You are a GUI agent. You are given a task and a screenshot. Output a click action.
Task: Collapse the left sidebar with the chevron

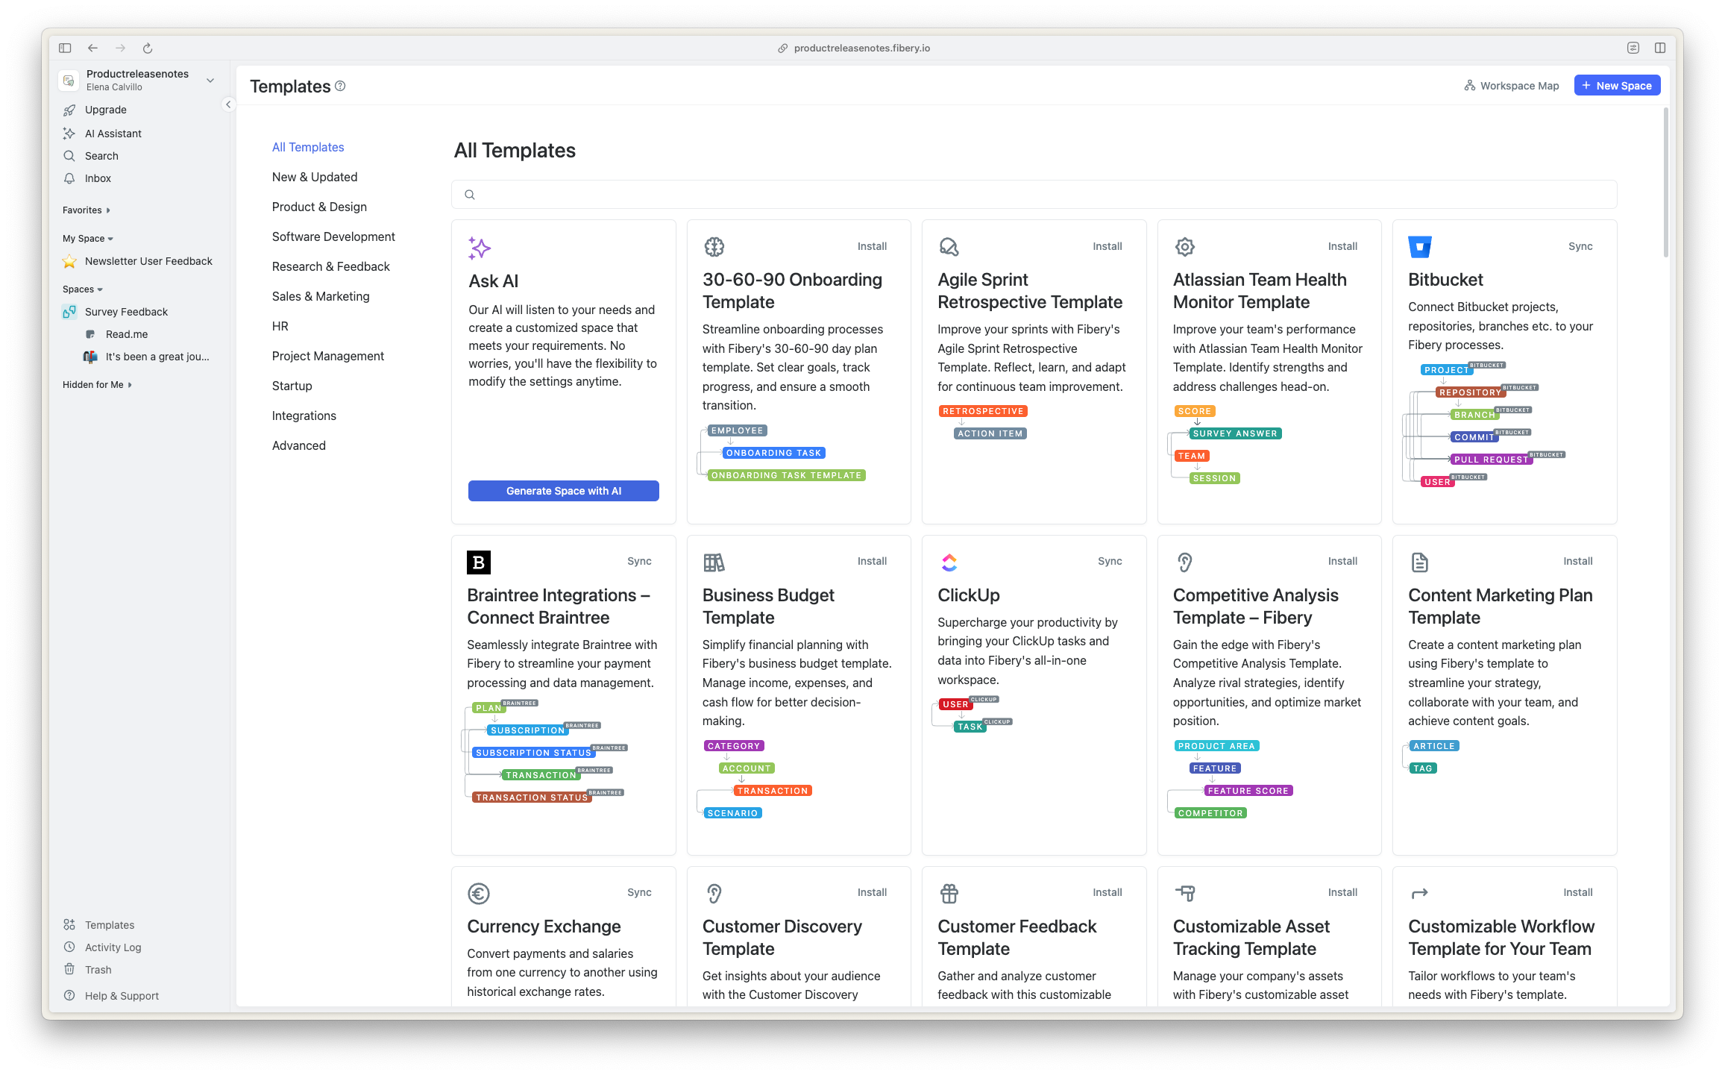point(228,104)
